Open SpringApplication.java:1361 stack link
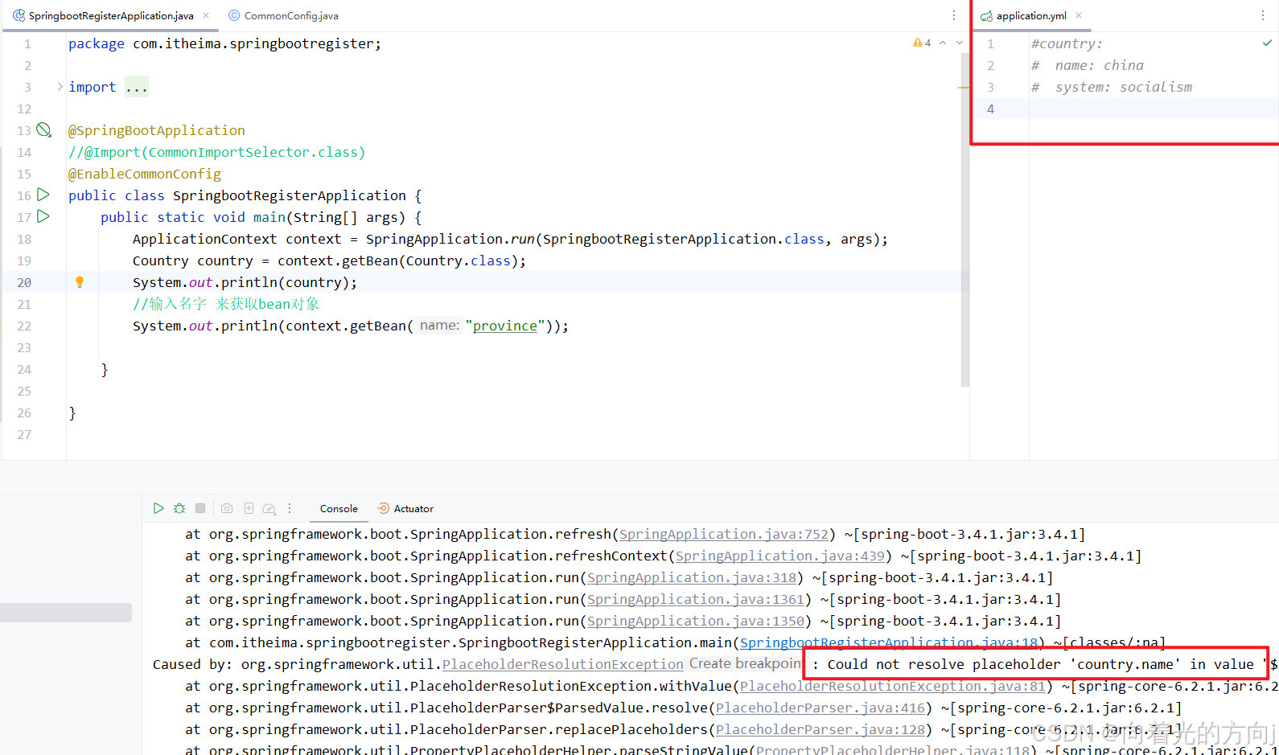1279x755 pixels. tap(696, 599)
